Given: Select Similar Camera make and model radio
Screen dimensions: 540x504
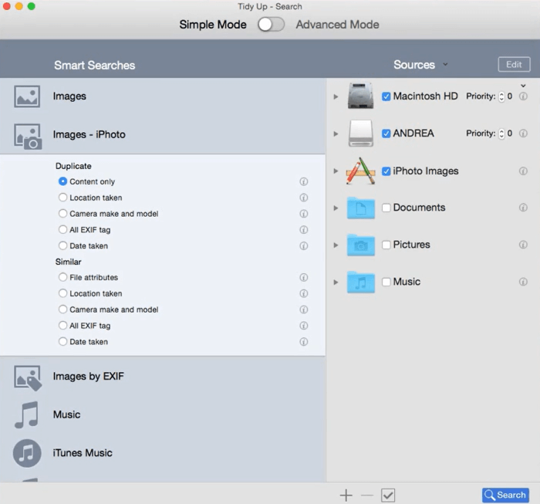Looking at the screenshot, I should (62, 310).
